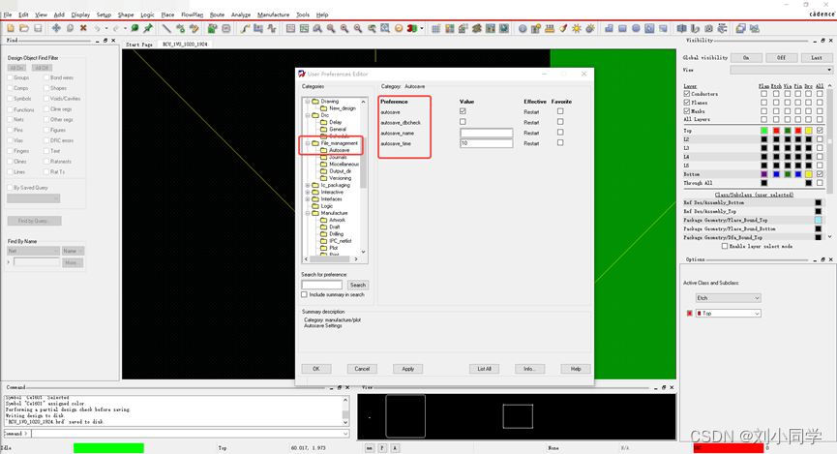Toggle the autosave value checkbox

463,112
